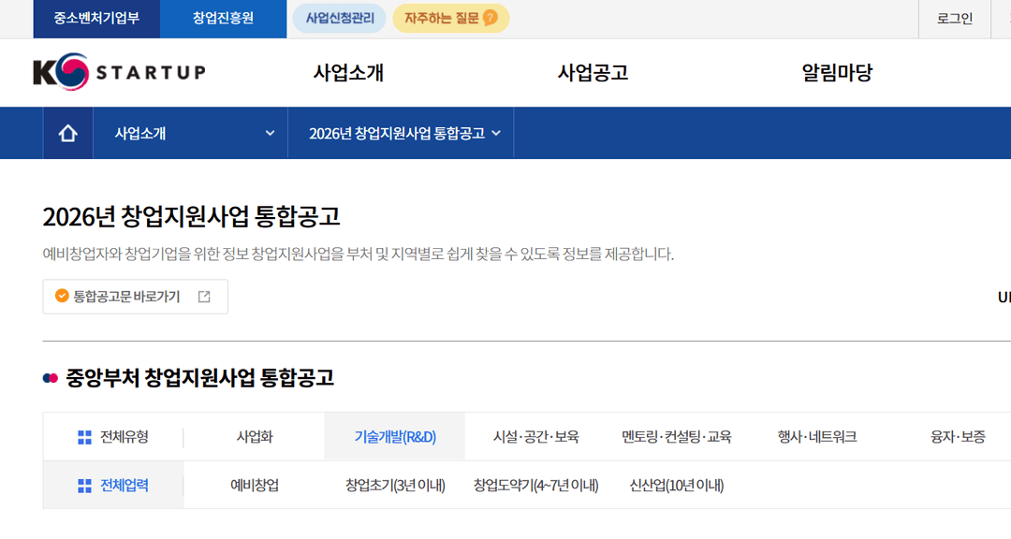Click the 2026년 창업지원사업 통합공고 page heading
1011x539 pixels.
[x=192, y=217]
